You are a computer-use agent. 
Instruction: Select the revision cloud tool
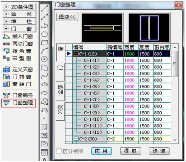(44, 67)
